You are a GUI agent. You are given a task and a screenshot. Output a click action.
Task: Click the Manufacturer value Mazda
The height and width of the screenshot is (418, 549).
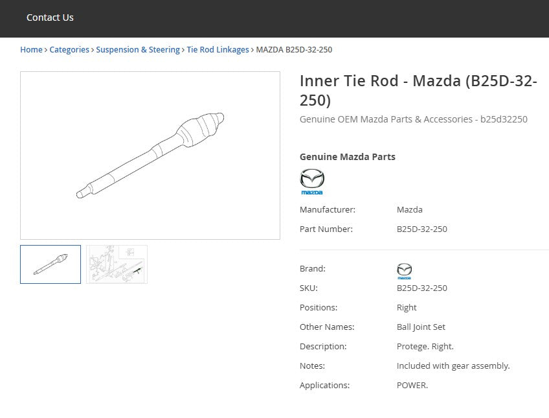coord(410,209)
